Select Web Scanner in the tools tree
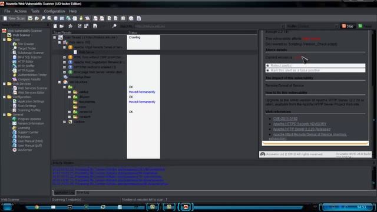Screen dimensions: 377x212 tap(21, 35)
